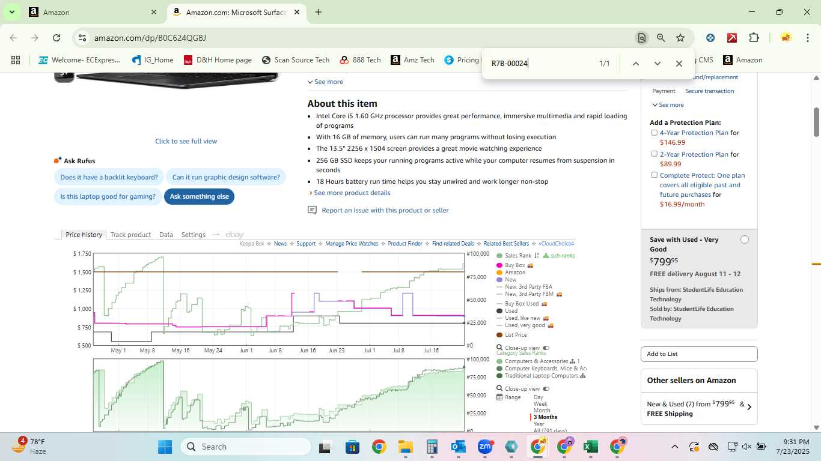Open Windows Start menu
This screenshot has height=461, width=821.
(x=165, y=447)
